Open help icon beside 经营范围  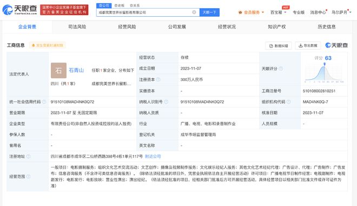(29, 176)
